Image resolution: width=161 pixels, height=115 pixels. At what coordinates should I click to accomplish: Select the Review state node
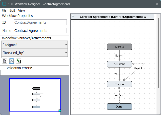coord(119,84)
